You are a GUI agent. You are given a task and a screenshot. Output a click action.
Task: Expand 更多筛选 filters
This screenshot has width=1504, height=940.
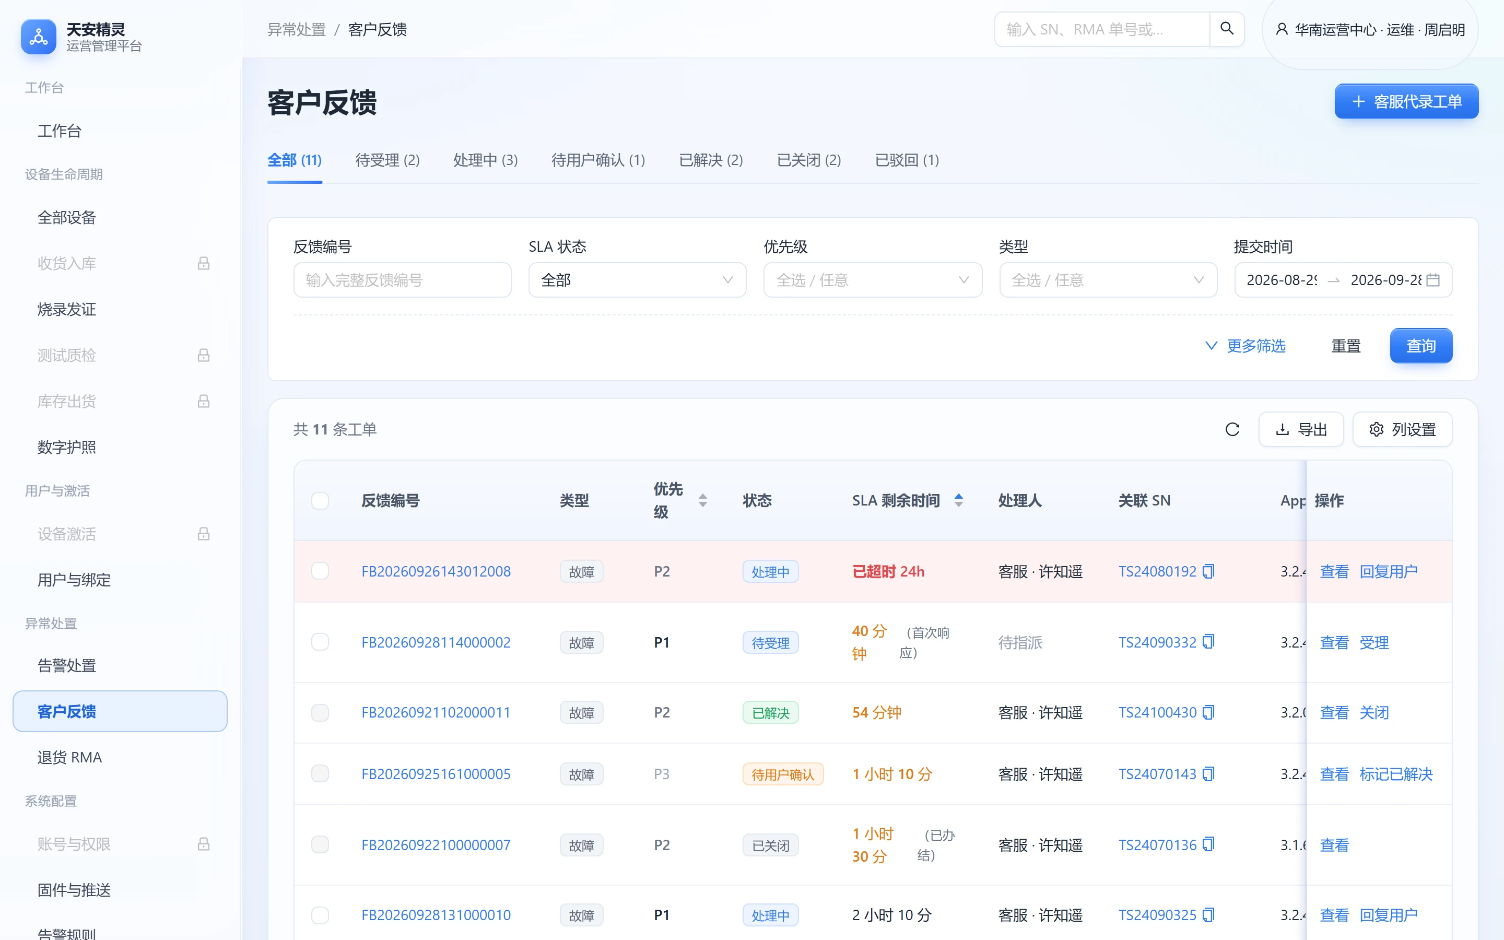click(x=1245, y=346)
